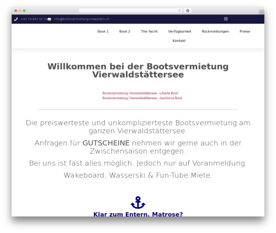Viewport: 276px width, 233px height.
Task: Click the green maximize window button
Action: pyautogui.click(x=24, y=11)
